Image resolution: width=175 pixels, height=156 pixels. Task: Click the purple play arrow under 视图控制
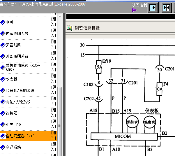pyautogui.click(x=134, y=10)
